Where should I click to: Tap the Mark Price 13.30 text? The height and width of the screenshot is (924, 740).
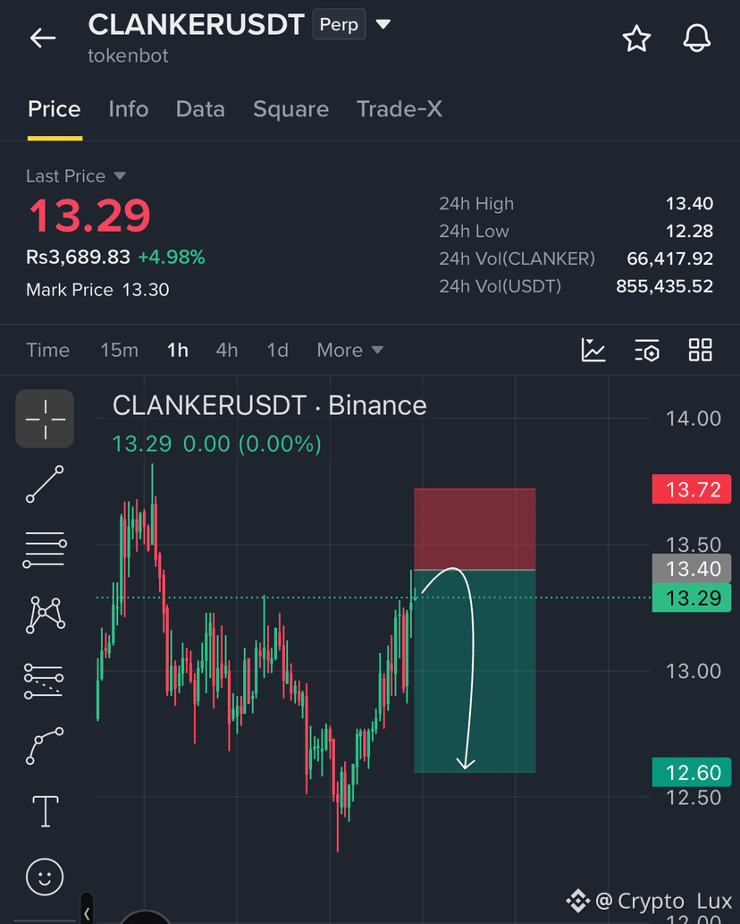[x=97, y=289]
